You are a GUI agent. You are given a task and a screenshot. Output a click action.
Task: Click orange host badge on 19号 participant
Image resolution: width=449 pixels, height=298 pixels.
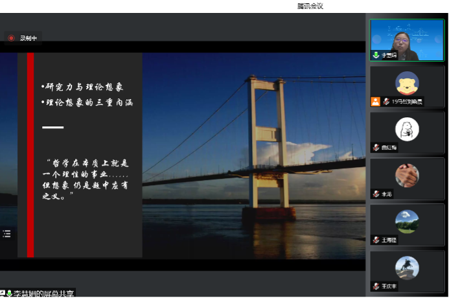(375, 102)
